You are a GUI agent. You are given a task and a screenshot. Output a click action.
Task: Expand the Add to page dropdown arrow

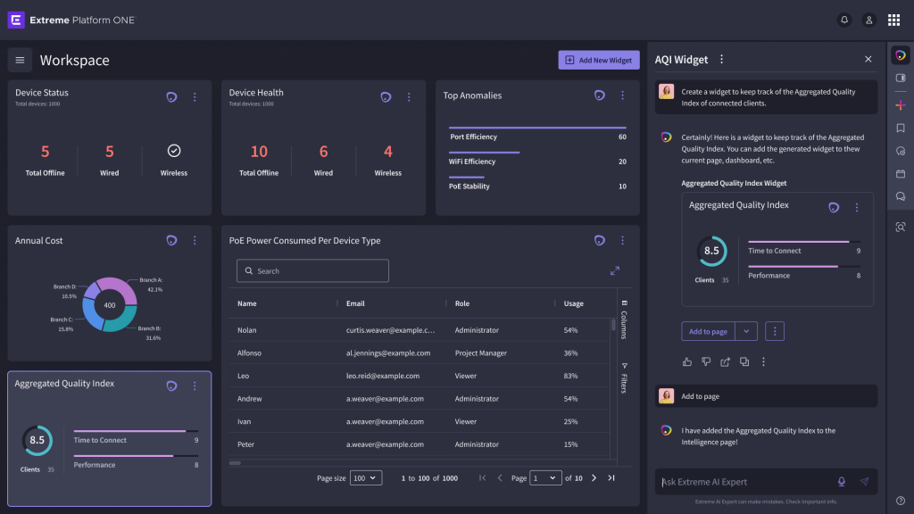pos(746,331)
